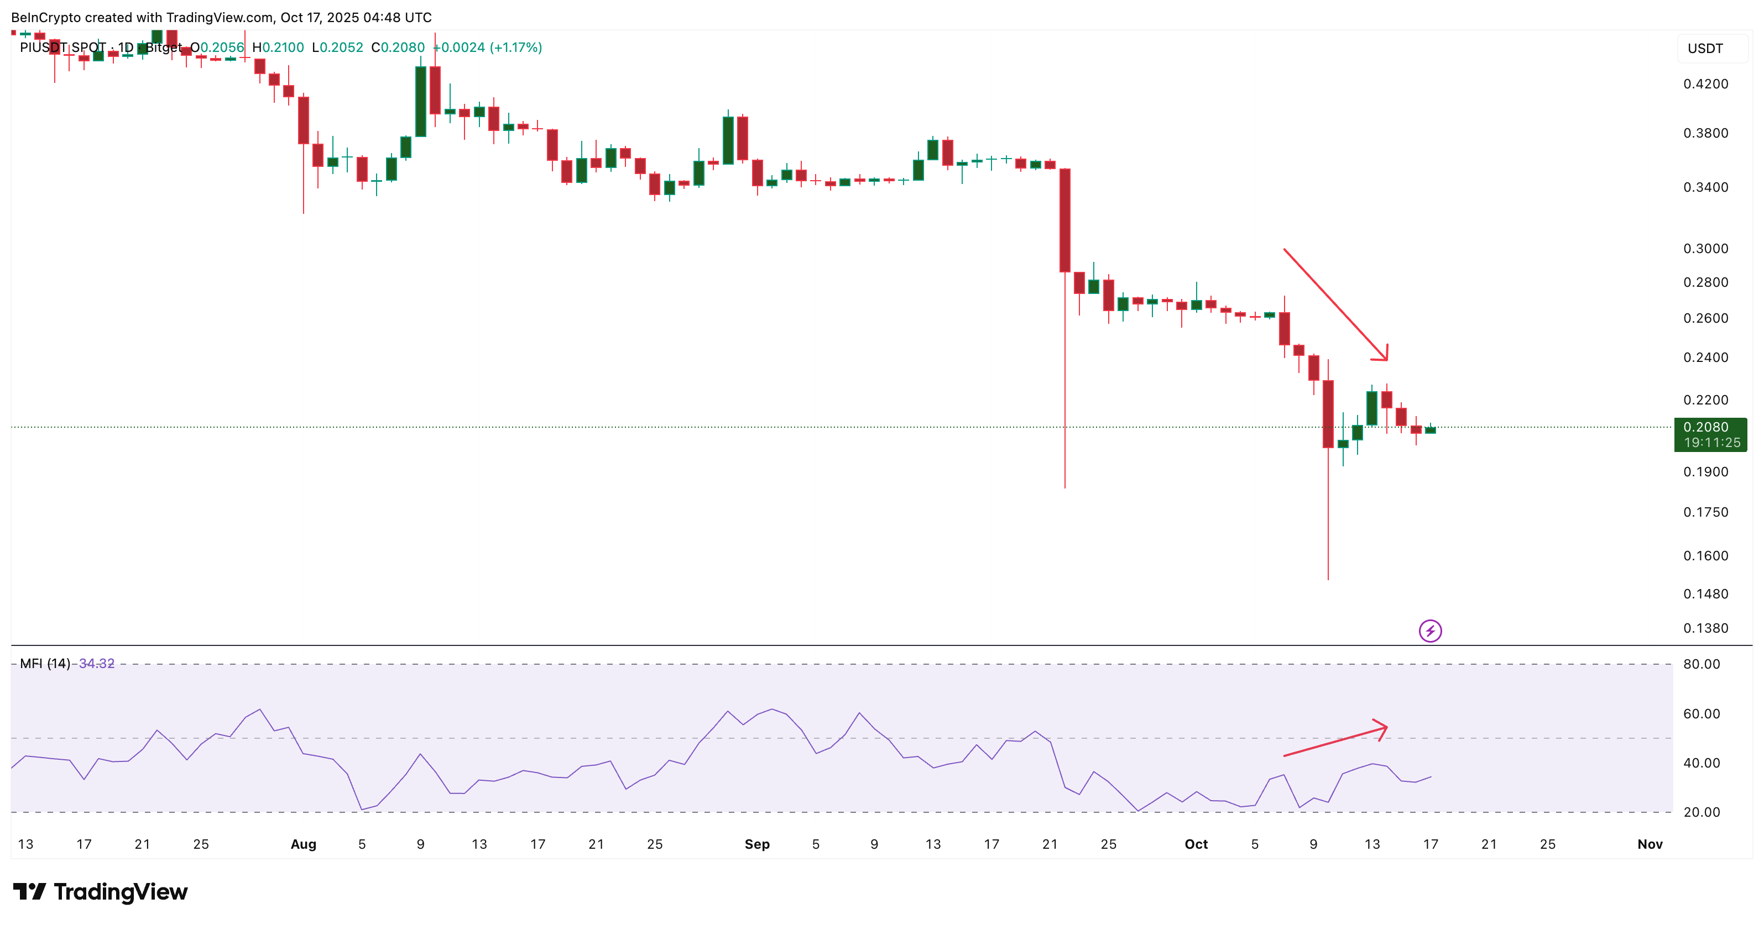
Task: Click the Nov label on time axis
Action: tap(1649, 844)
